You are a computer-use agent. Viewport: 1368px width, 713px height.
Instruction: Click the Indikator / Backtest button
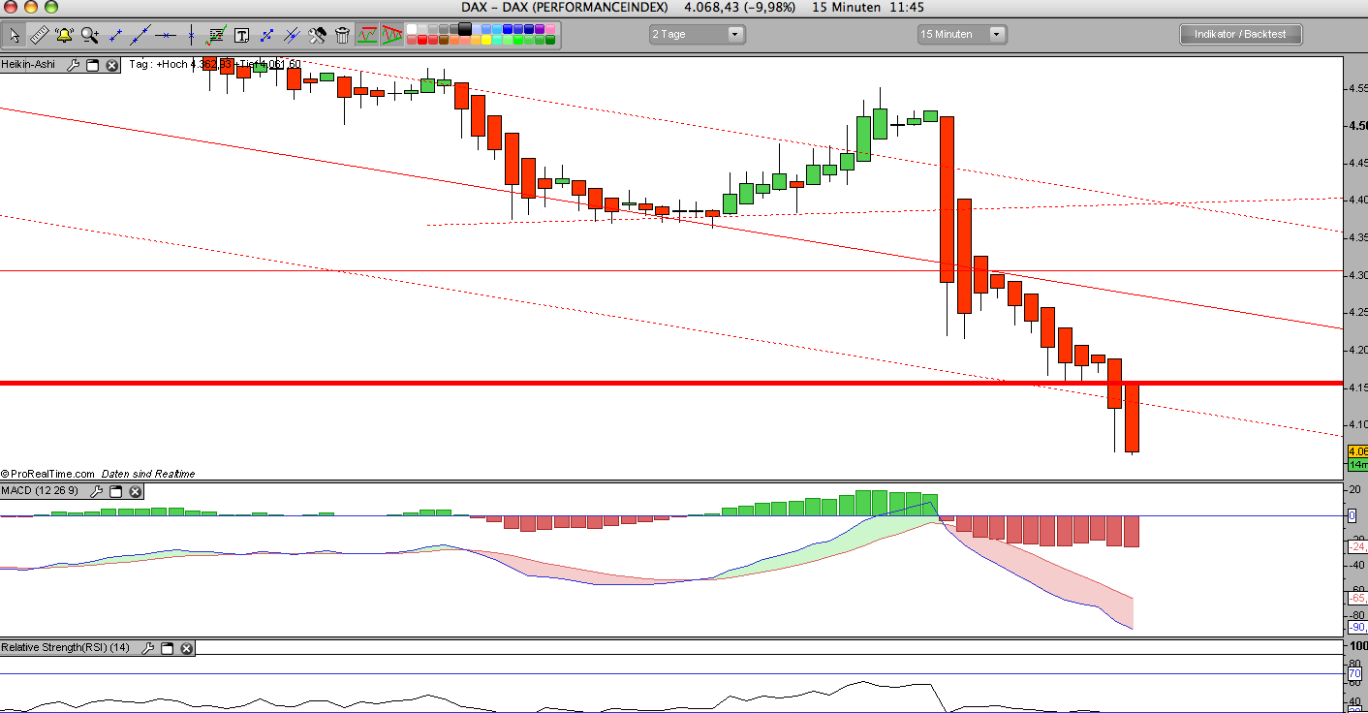(1240, 34)
